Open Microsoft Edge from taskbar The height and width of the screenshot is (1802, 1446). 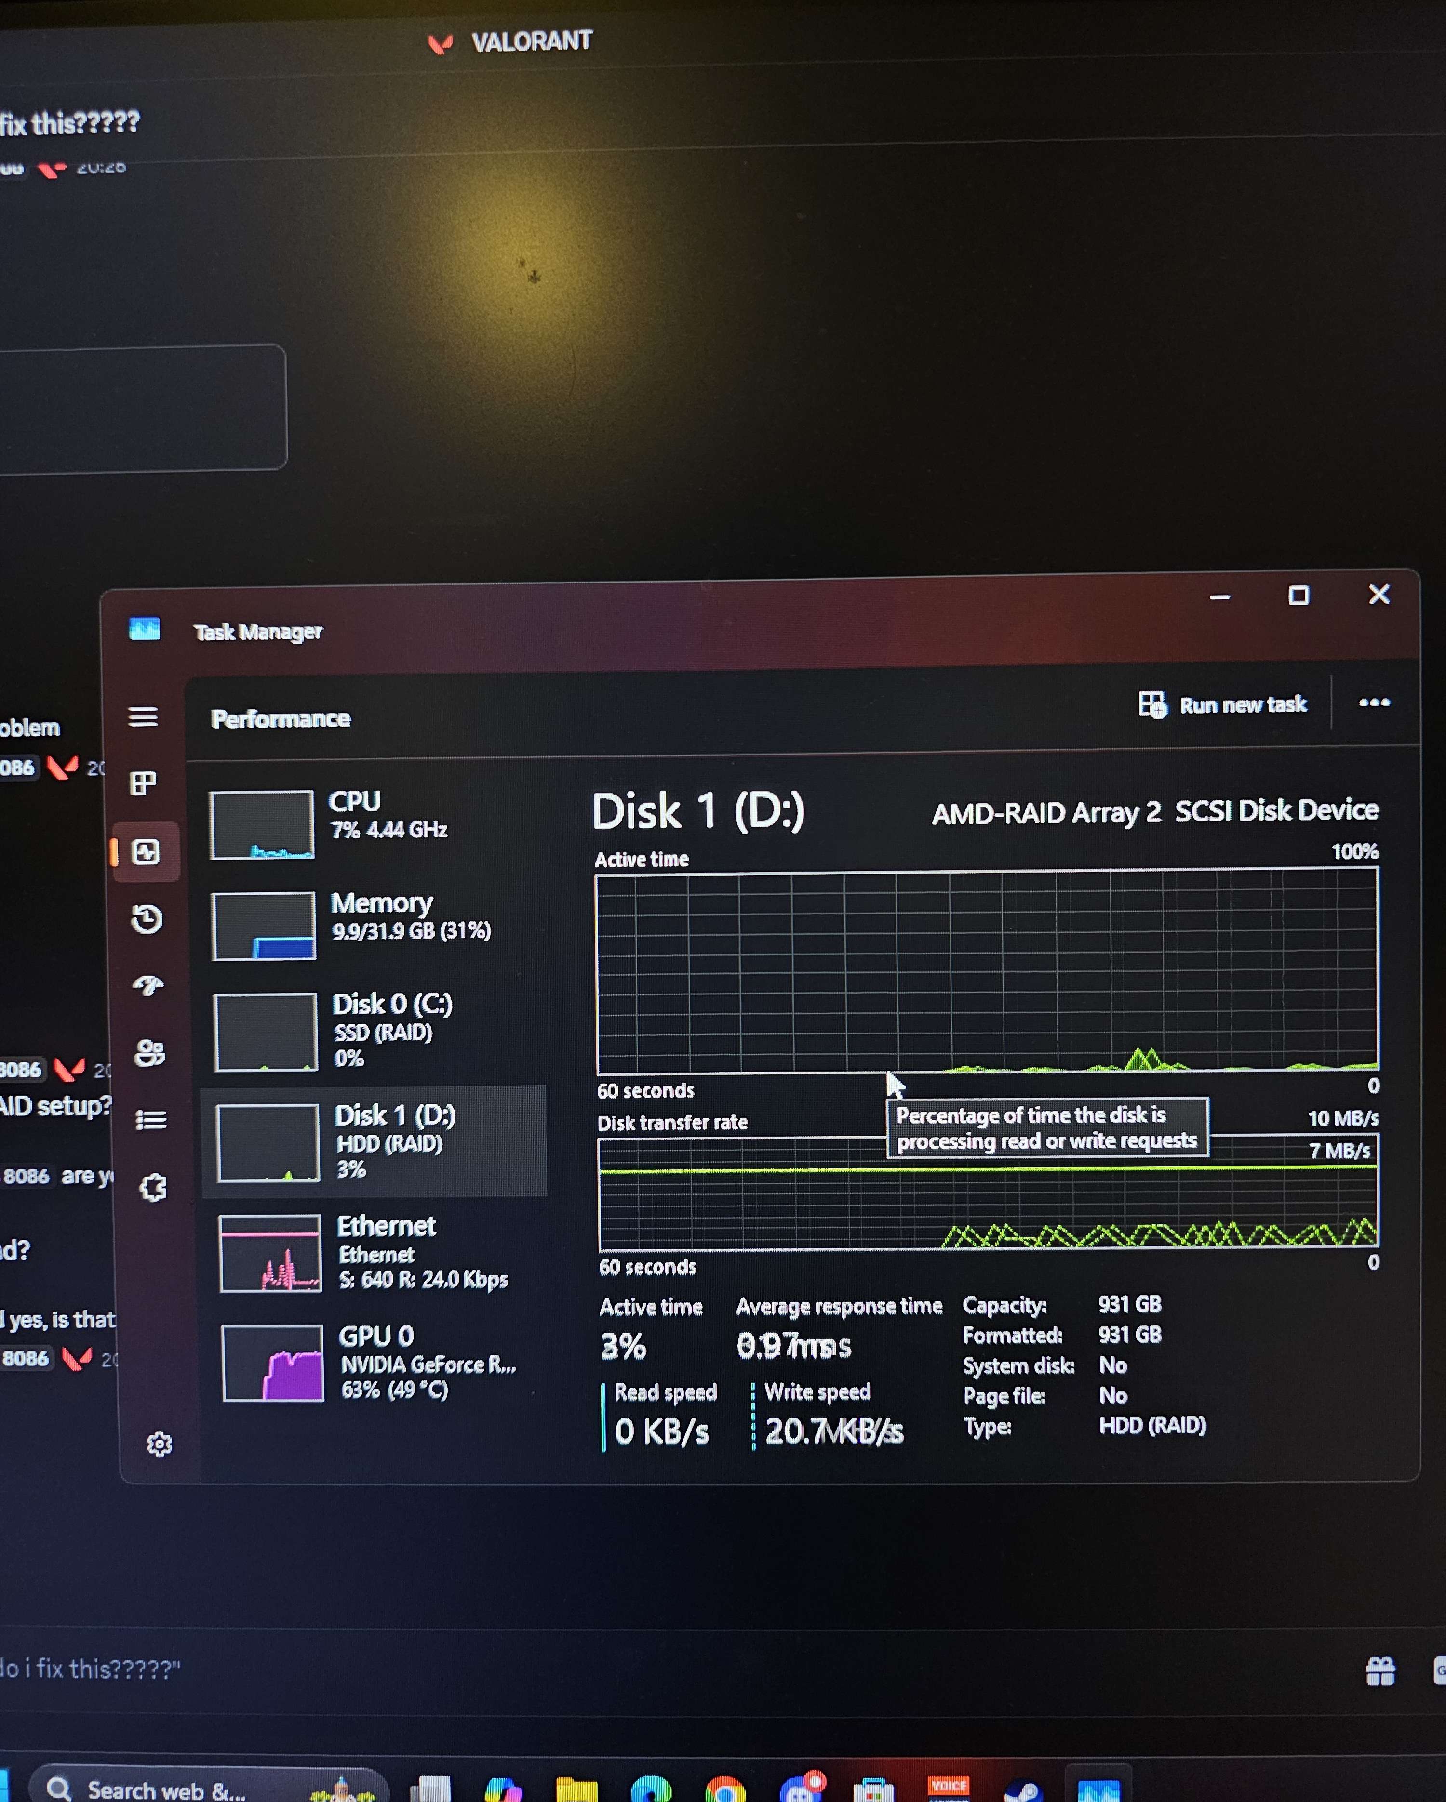pos(651,1789)
